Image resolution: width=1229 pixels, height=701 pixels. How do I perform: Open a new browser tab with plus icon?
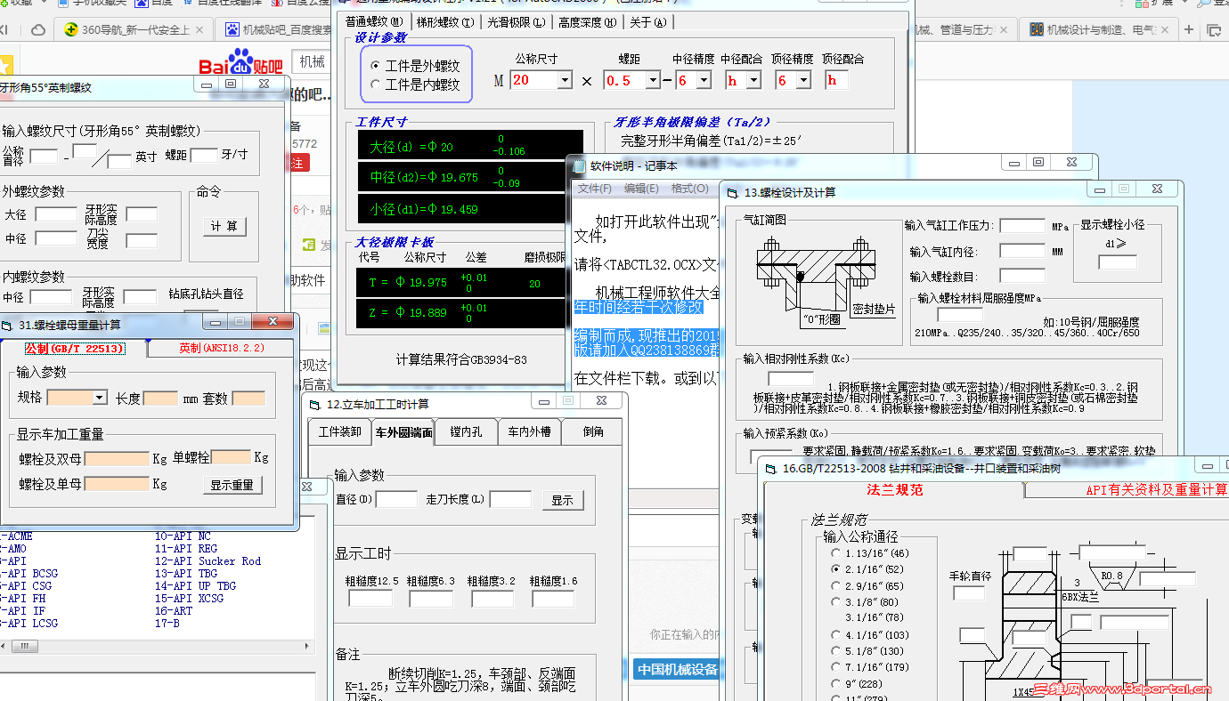(x=1189, y=29)
